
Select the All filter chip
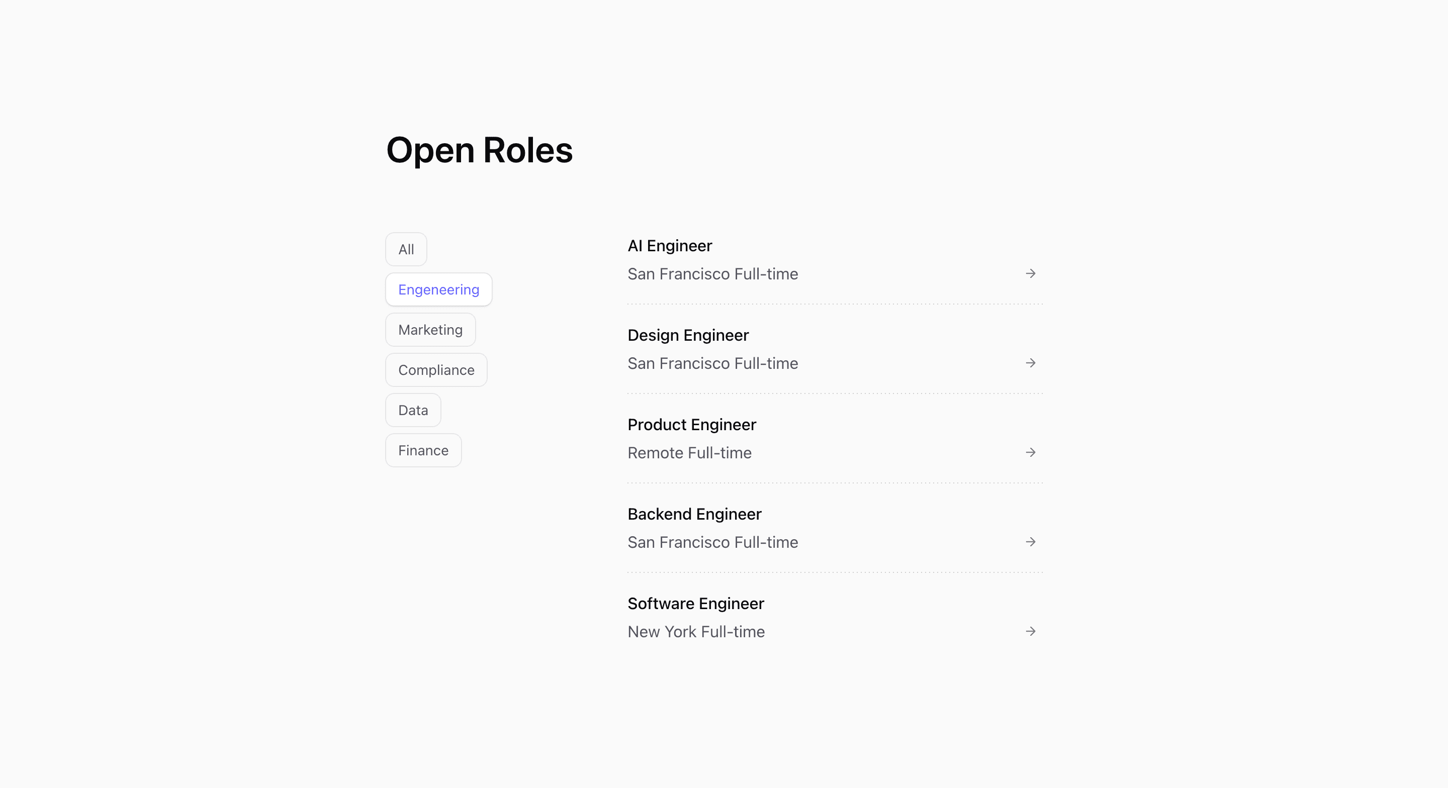pyautogui.click(x=406, y=249)
